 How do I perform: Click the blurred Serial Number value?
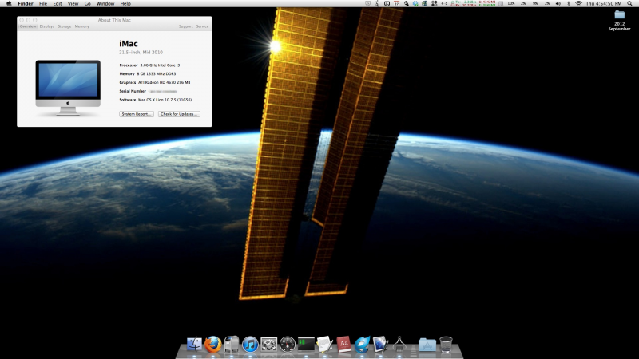click(x=163, y=91)
